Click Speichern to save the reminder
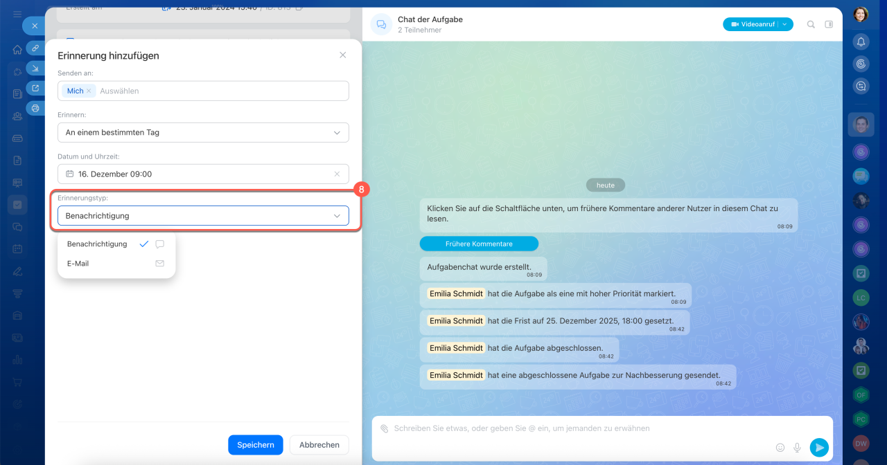887x465 pixels. click(x=256, y=445)
